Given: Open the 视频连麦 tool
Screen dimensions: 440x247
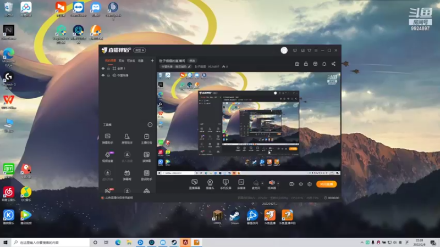Looking at the screenshot, I should (x=107, y=157).
